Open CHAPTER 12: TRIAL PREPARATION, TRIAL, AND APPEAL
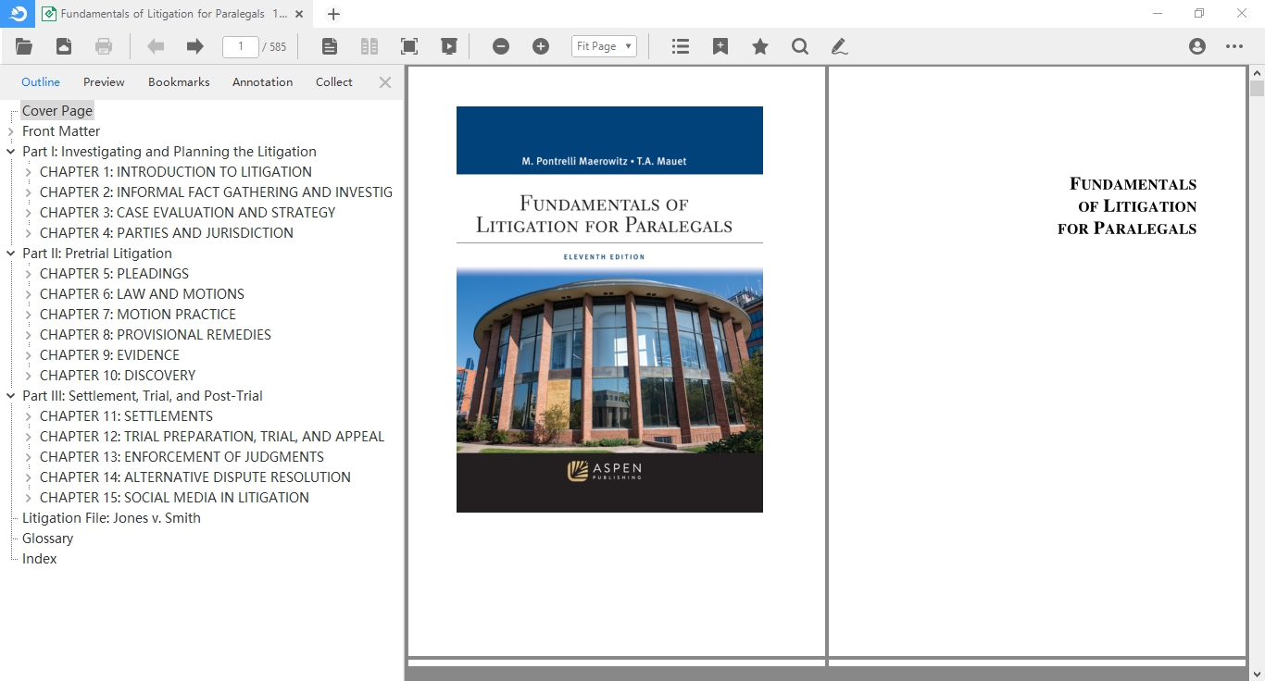The height and width of the screenshot is (681, 1265). [212, 437]
